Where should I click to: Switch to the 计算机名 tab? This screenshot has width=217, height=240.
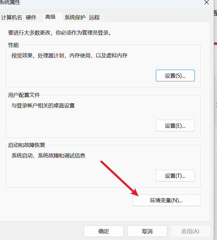click(12, 17)
